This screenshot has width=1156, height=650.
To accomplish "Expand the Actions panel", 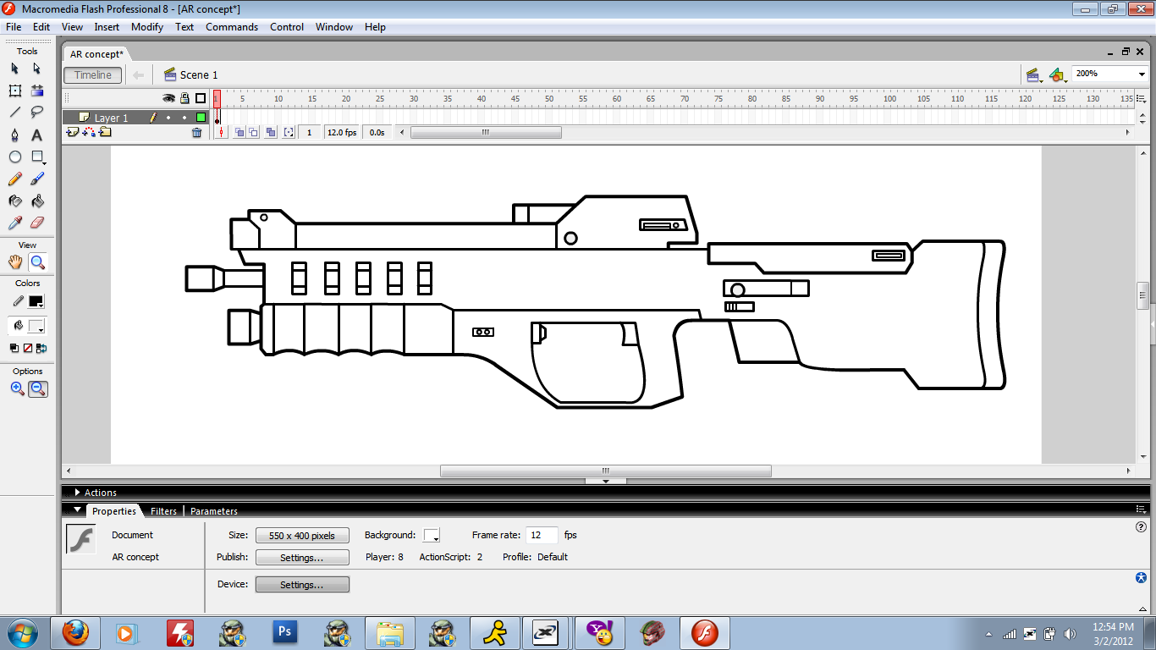I will [x=78, y=493].
